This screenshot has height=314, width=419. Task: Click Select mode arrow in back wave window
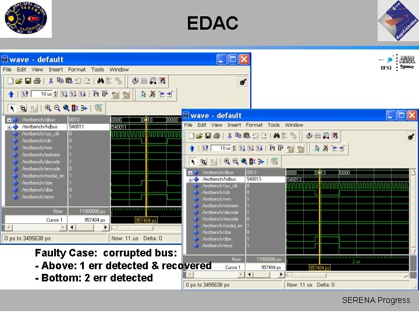click(12, 108)
